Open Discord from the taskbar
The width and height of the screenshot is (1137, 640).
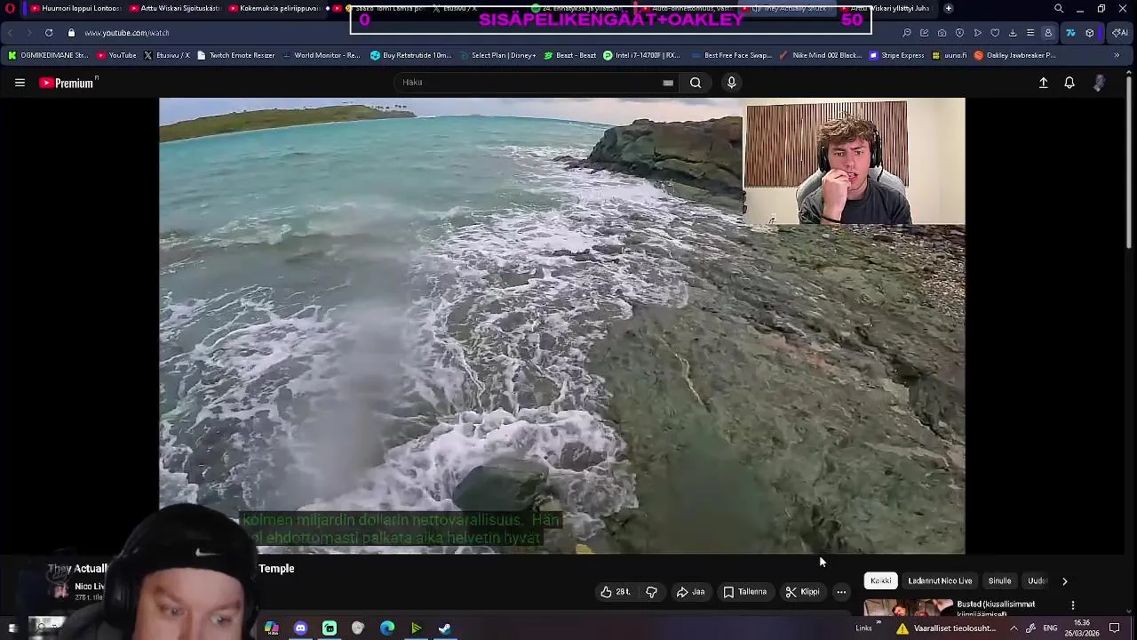point(300,628)
